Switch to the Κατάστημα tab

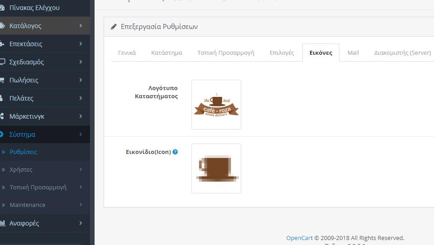point(167,53)
